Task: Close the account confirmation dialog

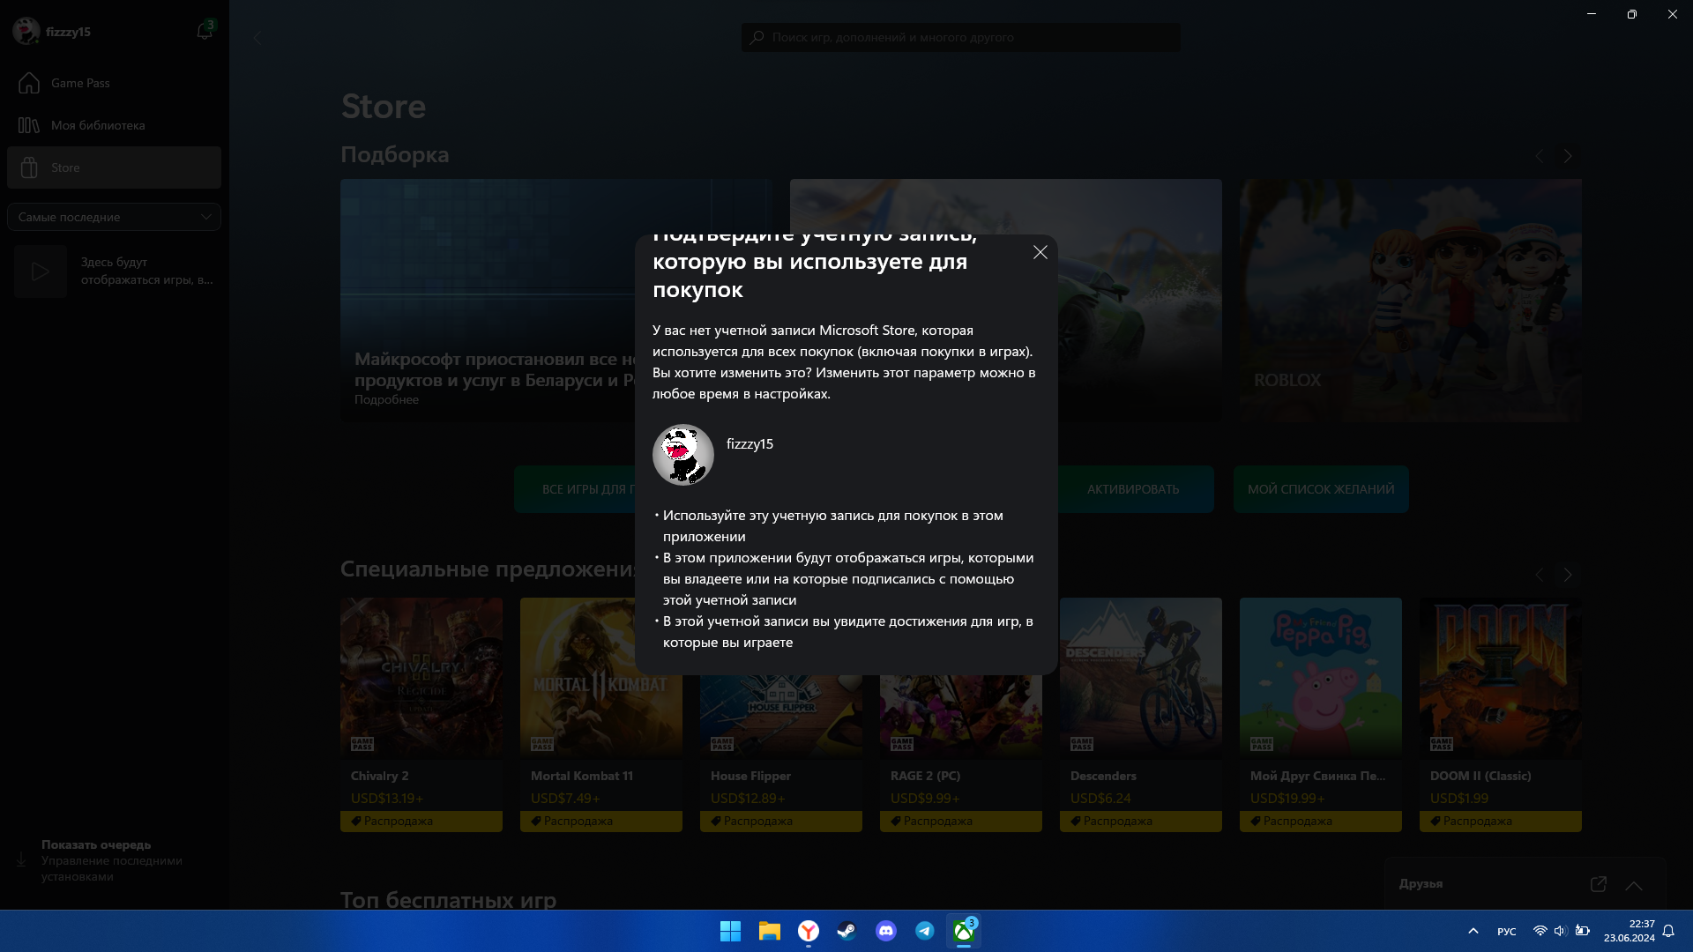Action: [x=1040, y=252]
